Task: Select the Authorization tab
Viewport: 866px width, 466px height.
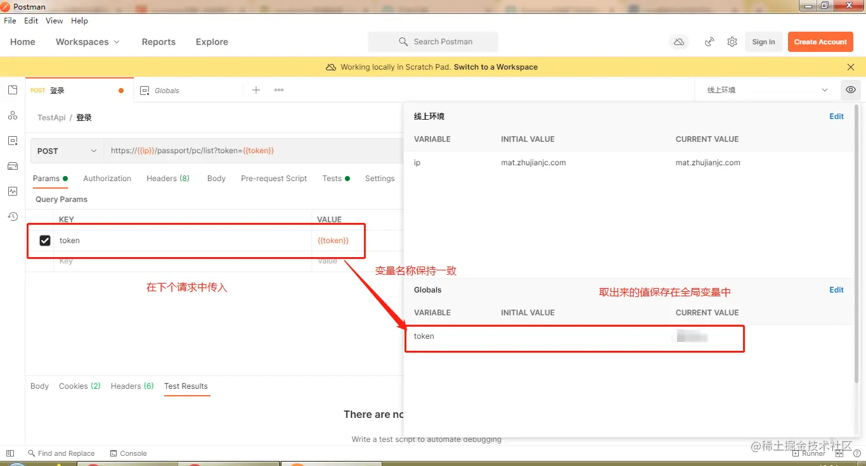Action: 107,179
